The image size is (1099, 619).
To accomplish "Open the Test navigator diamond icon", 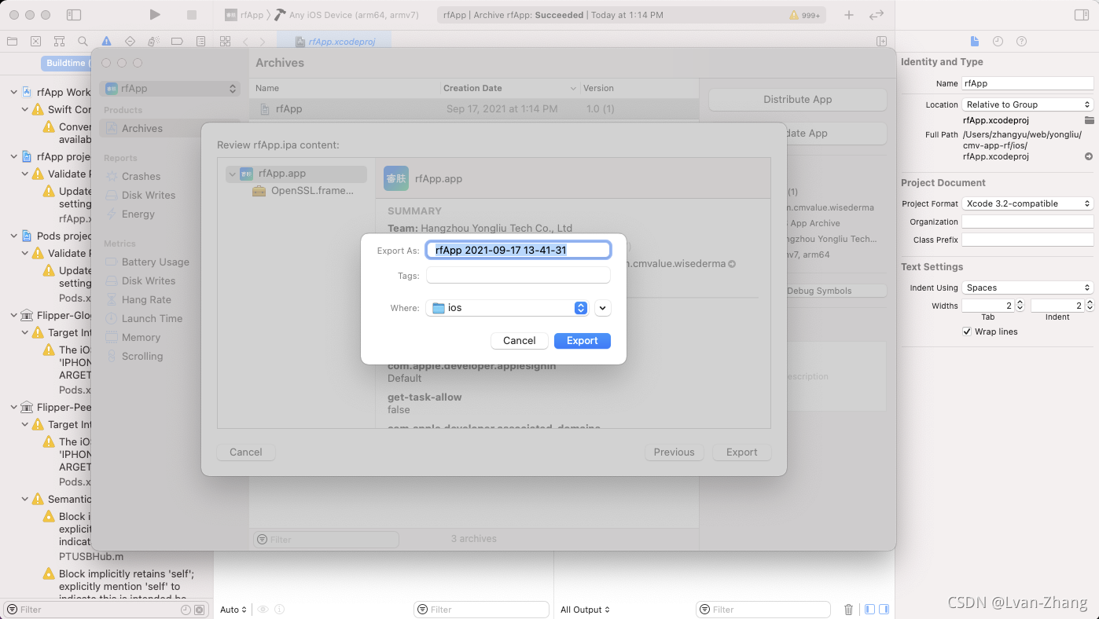I will coord(130,41).
